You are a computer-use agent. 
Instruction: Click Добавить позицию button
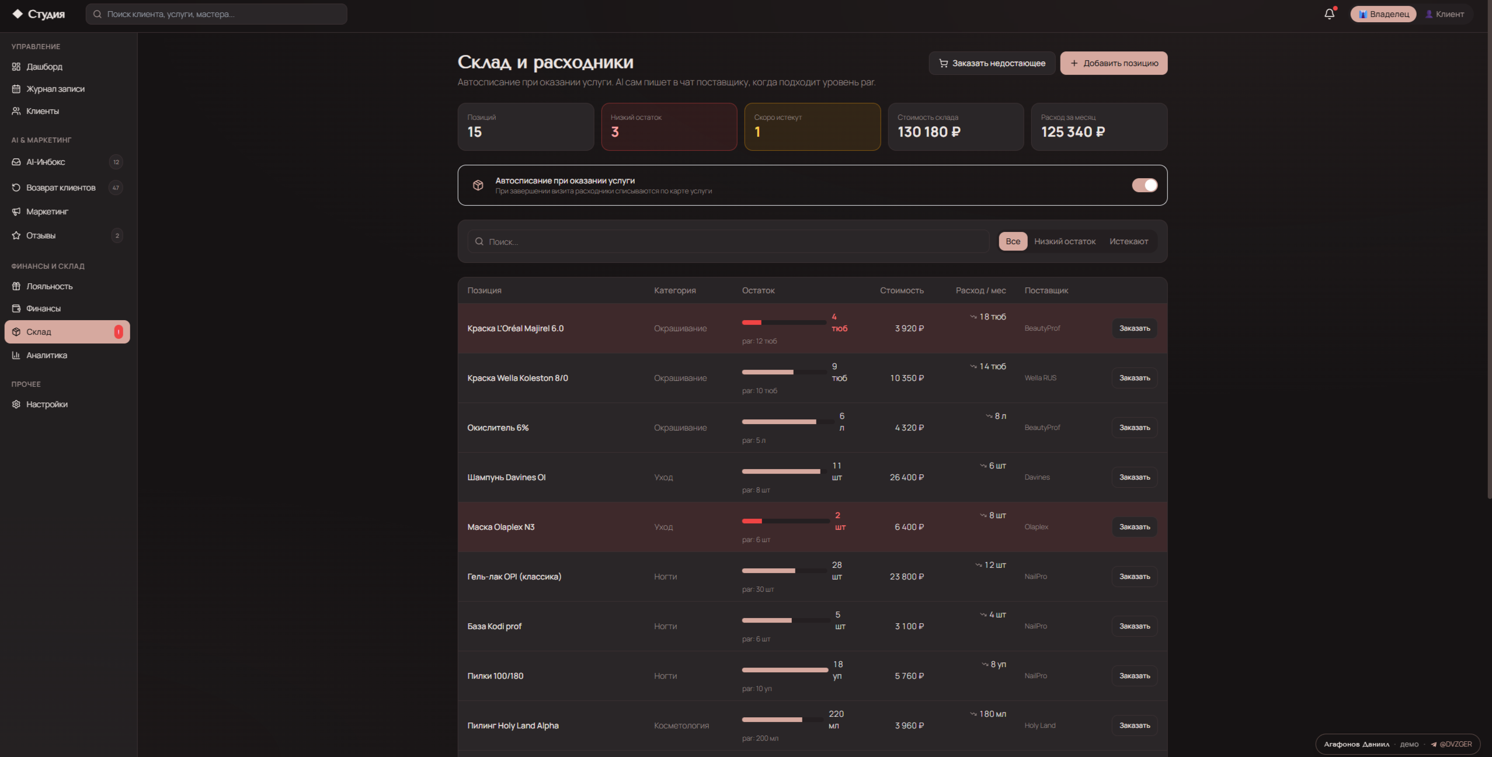(1114, 63)
